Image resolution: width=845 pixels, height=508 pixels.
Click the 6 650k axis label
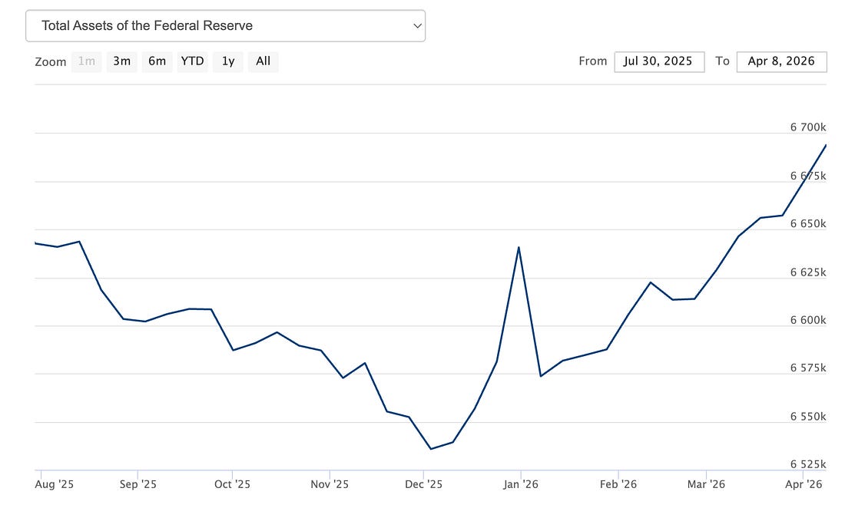tap(808, 223)
